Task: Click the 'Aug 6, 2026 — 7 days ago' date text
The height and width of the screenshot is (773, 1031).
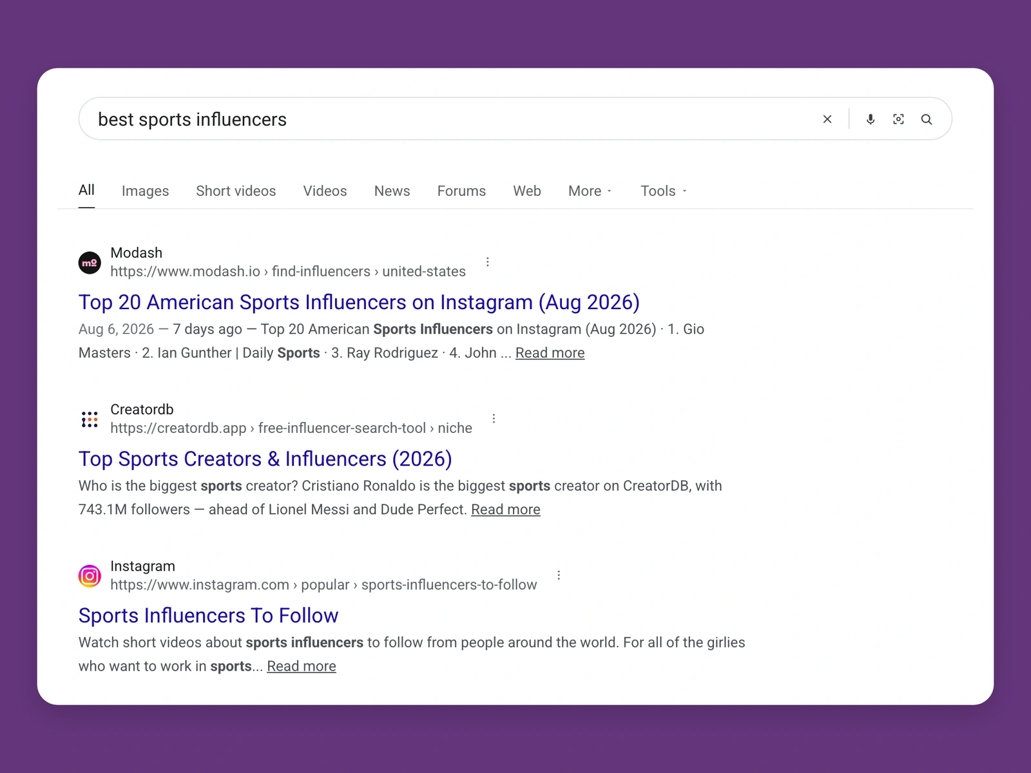Action: (160, 329)
